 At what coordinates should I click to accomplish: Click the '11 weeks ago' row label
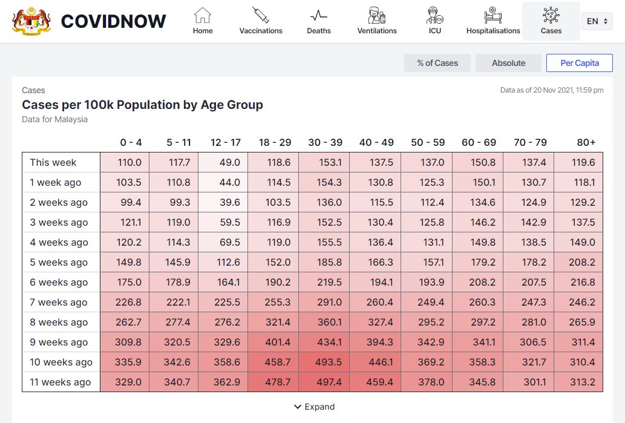coord(61,382)
